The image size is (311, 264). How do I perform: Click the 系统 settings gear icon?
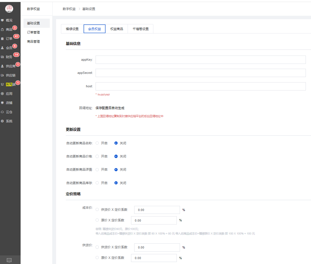[3, 121]
